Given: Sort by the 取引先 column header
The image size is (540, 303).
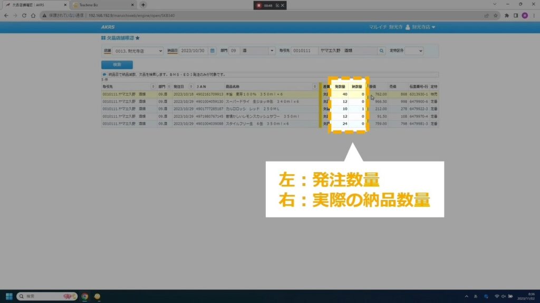Looking at the screenshot, I should (127, 86).
